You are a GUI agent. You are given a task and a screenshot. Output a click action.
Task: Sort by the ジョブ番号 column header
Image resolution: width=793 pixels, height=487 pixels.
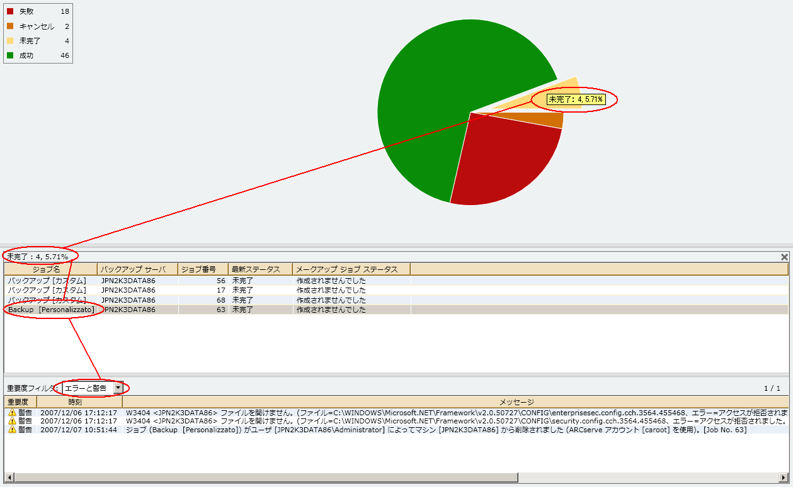pos(203,269)
